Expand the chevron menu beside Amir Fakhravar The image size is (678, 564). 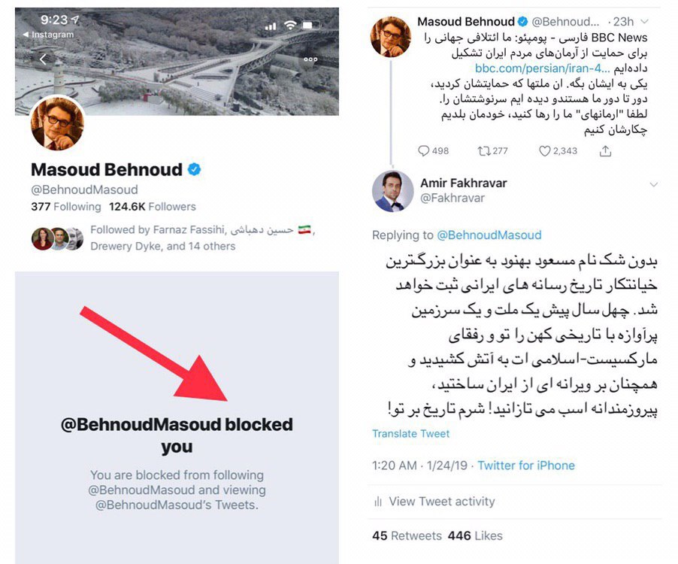[x=654, y=185]
